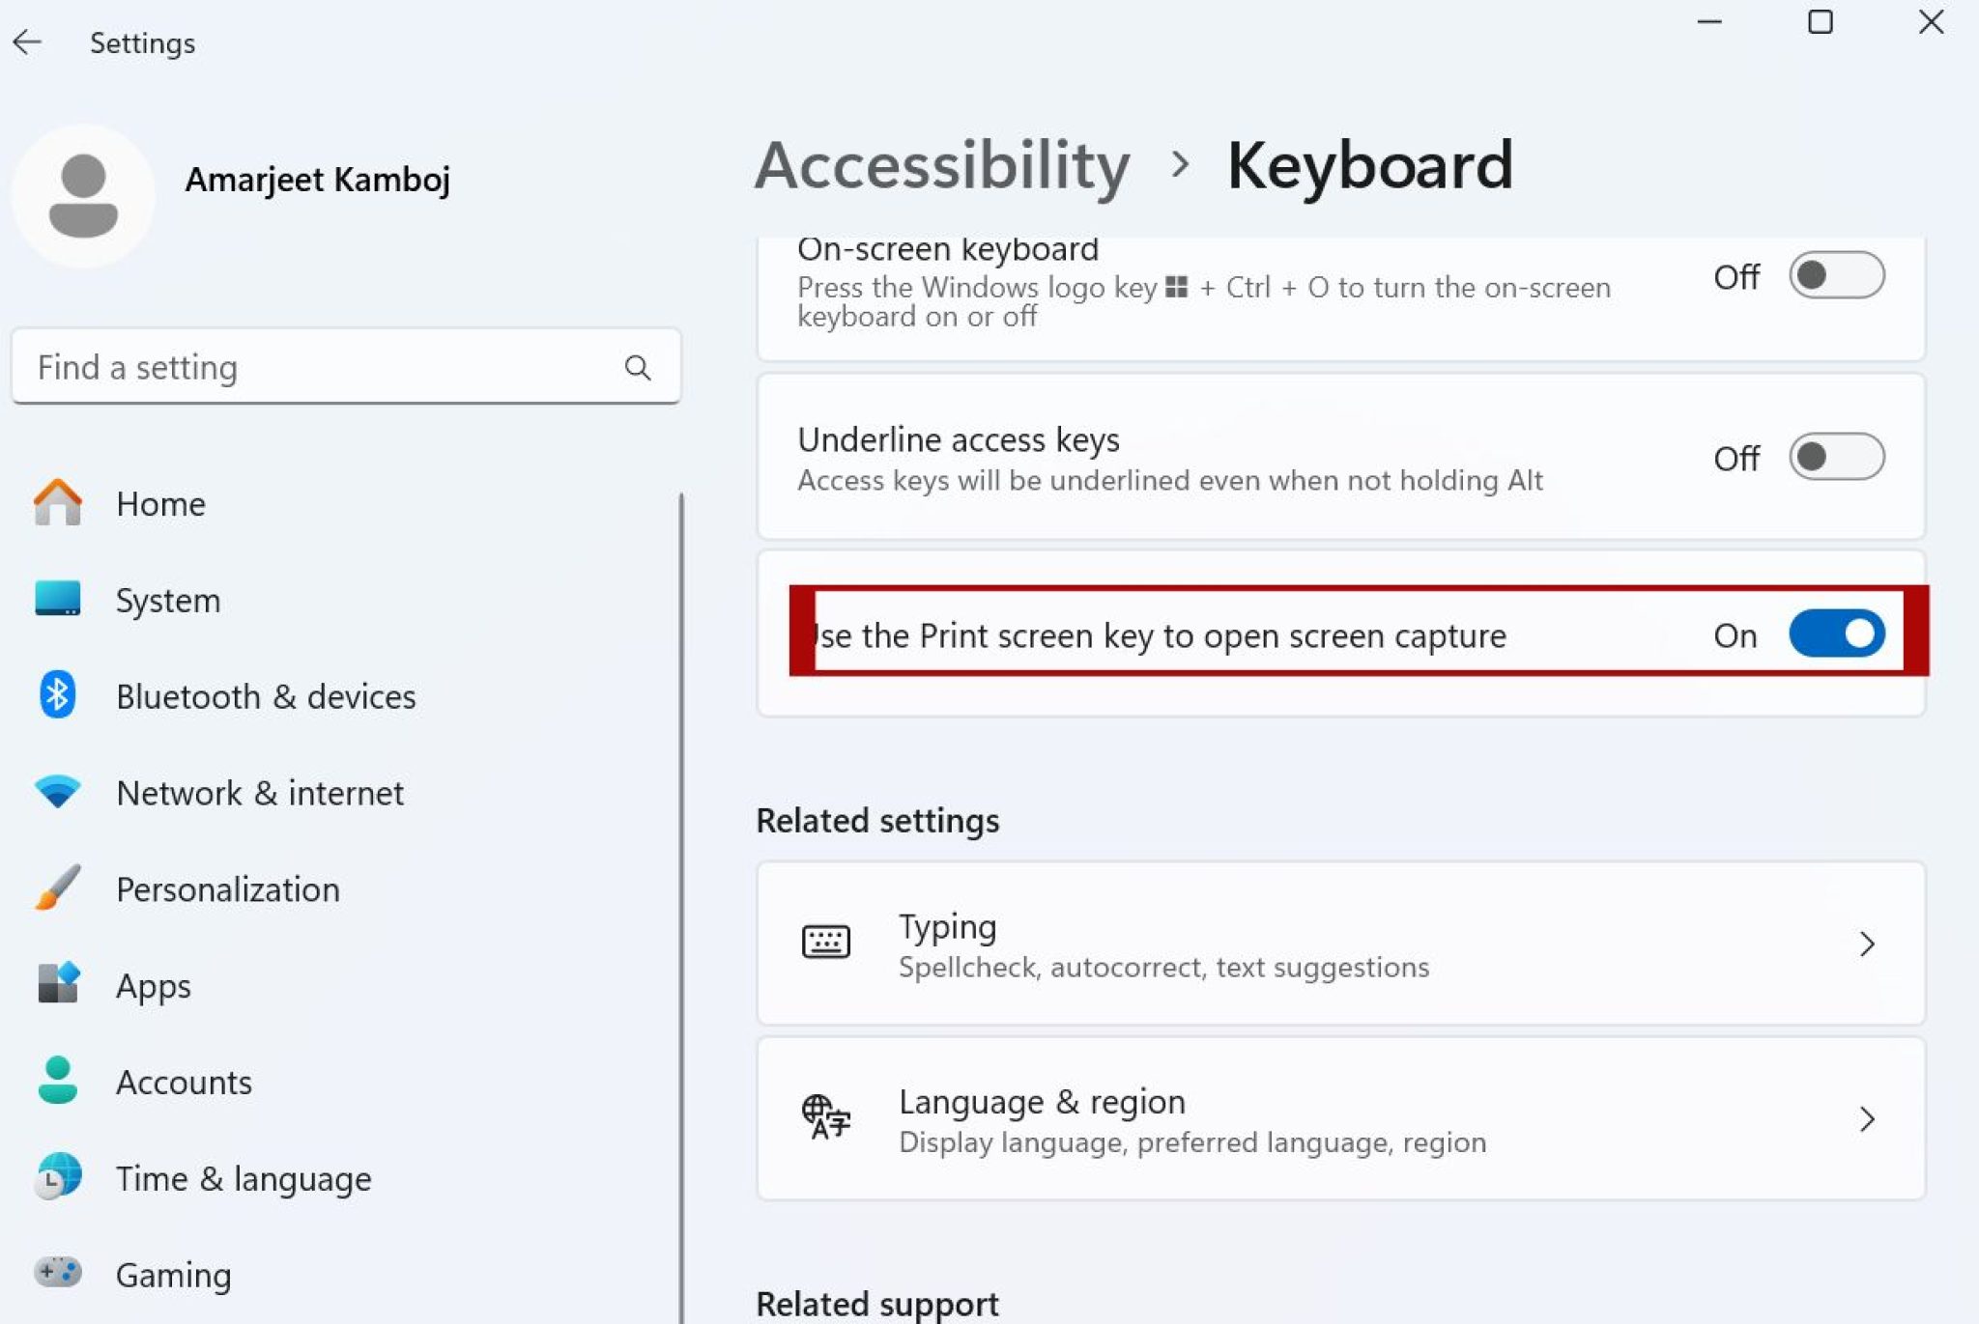This screenshot has height=1324, width=1979.
Task: Click the Accessibility breadcrumb chevron
Action: tap(1181, 164)
